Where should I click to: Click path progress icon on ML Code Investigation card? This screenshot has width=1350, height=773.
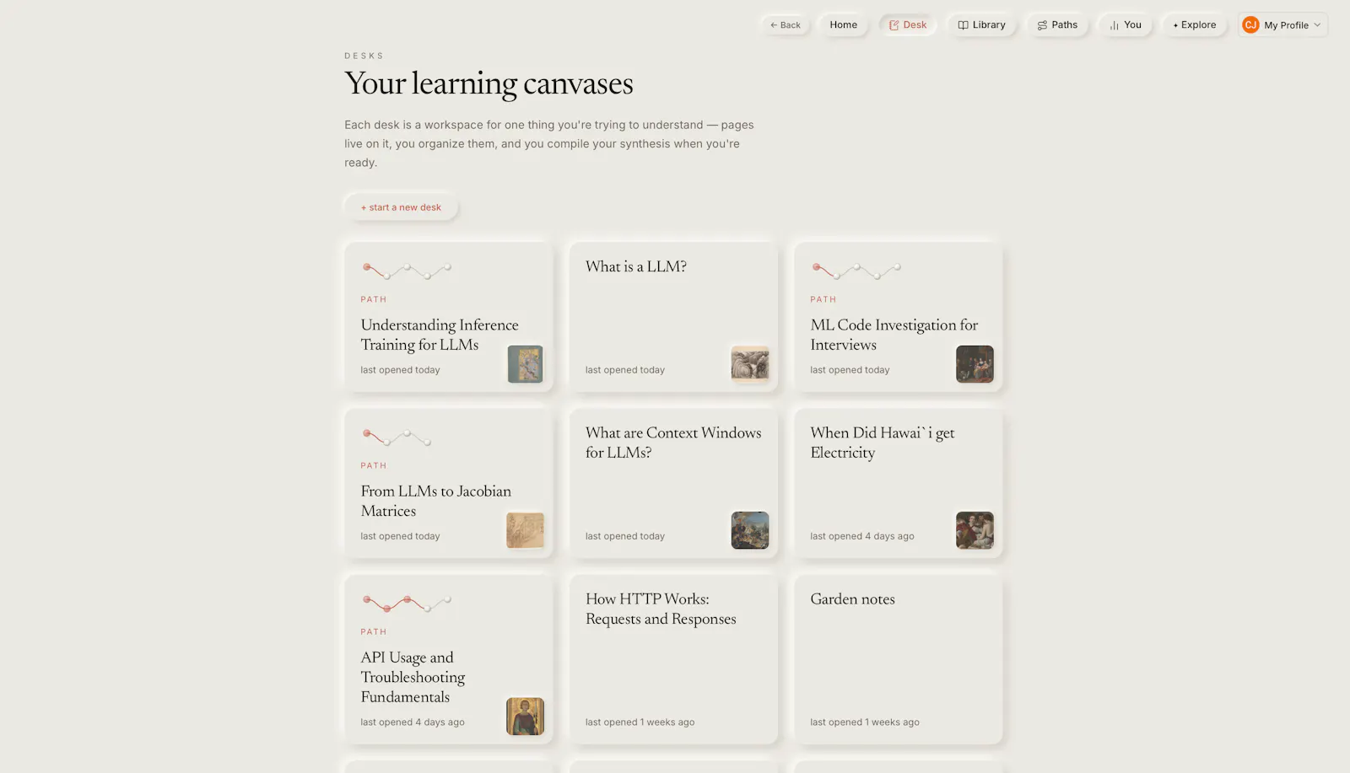pos(856,271)
